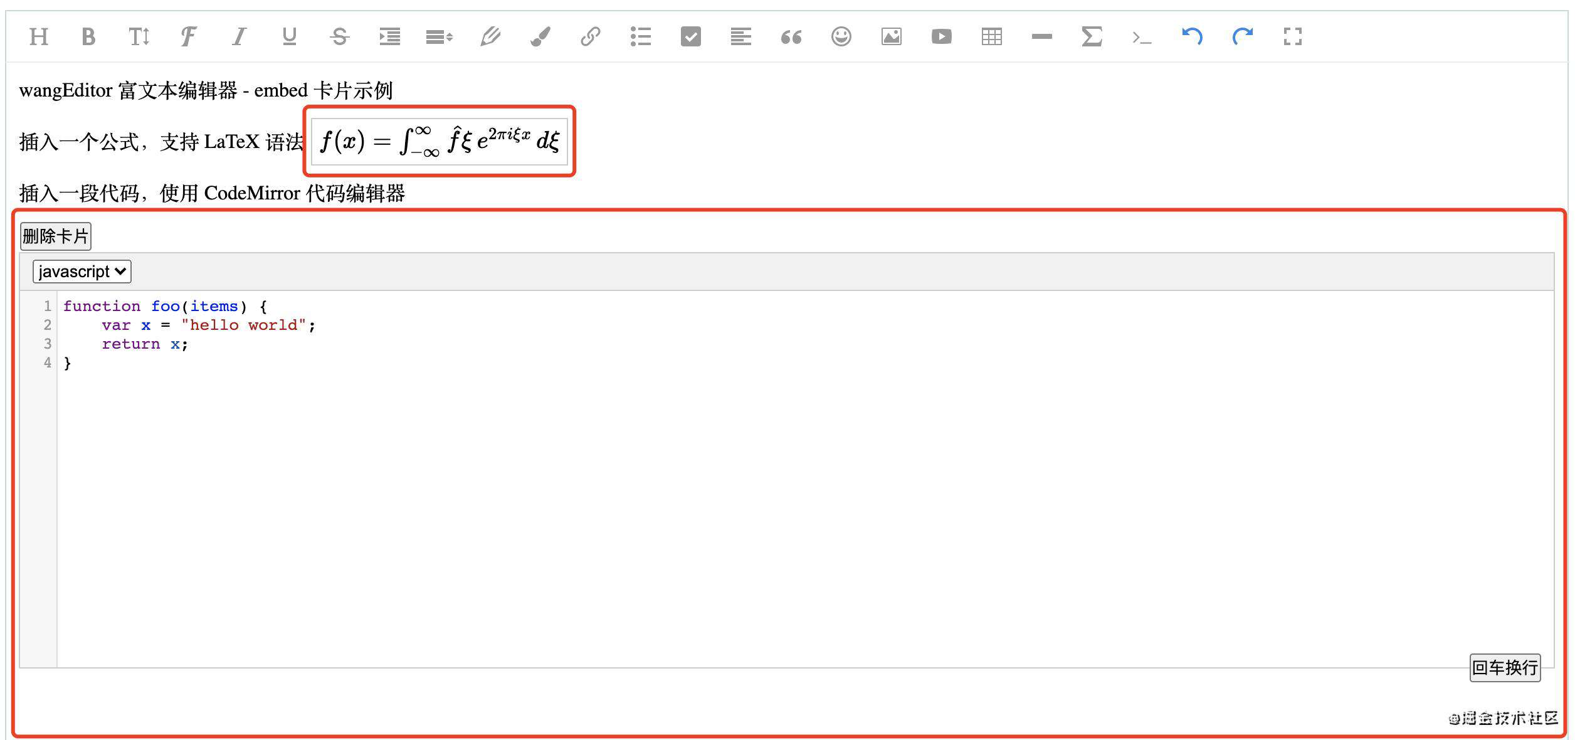Open the text alignment tool
The image size is (1575, 740).
click(740, 36)
